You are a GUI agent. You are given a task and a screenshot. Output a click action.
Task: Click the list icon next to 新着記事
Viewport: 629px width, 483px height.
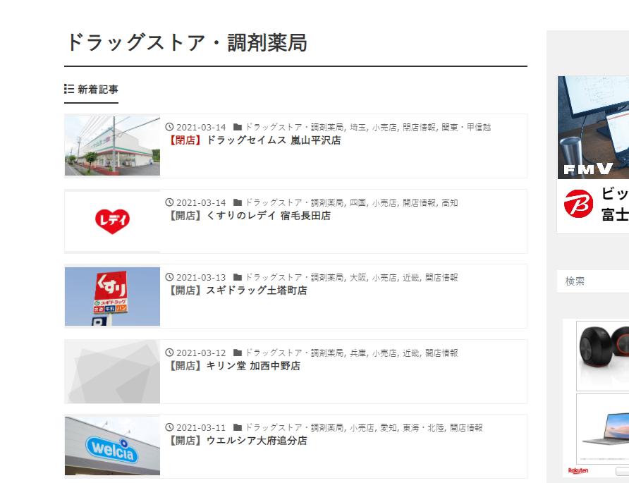pos(69,89)
